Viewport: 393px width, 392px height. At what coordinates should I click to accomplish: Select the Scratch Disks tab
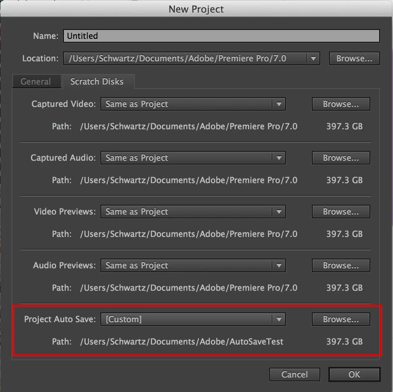[x=97, y=81]
